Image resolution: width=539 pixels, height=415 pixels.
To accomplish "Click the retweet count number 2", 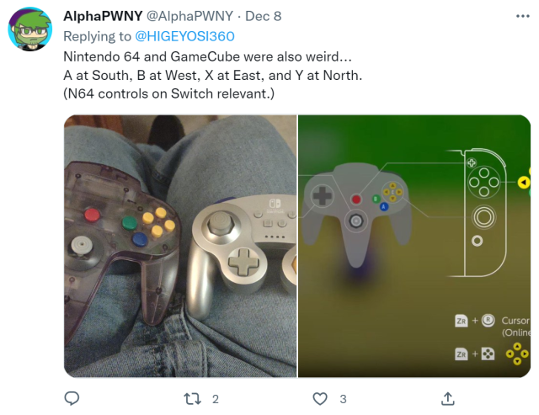I will 216,399.
